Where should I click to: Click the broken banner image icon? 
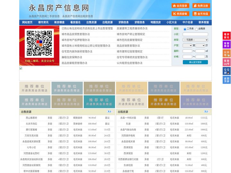coord(21,68)
